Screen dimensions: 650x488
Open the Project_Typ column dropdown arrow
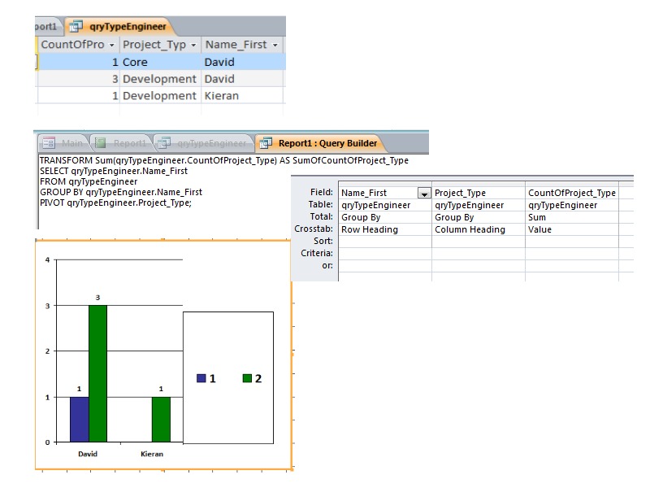[193, 45]
